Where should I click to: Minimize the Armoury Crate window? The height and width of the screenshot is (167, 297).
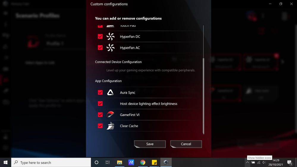point(270,4)
